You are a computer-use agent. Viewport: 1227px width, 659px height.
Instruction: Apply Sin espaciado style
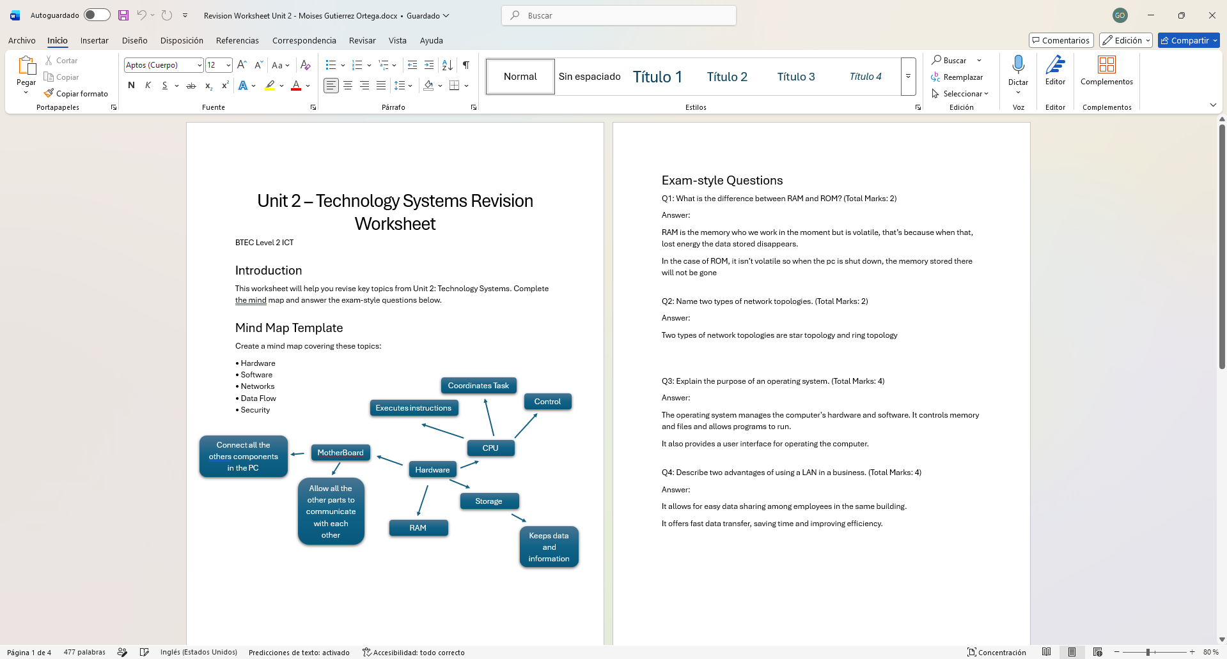pyautogui.click(x=590, y=77)
